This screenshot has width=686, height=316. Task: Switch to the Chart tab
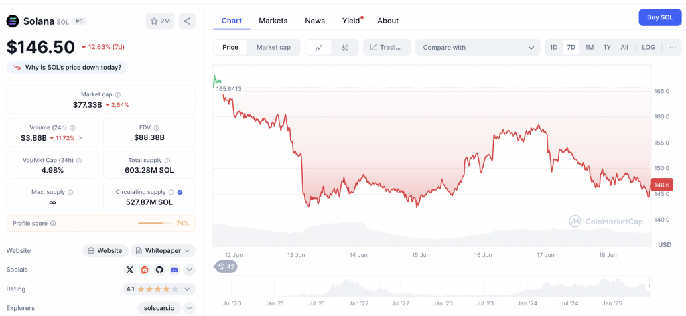(231, 21)
